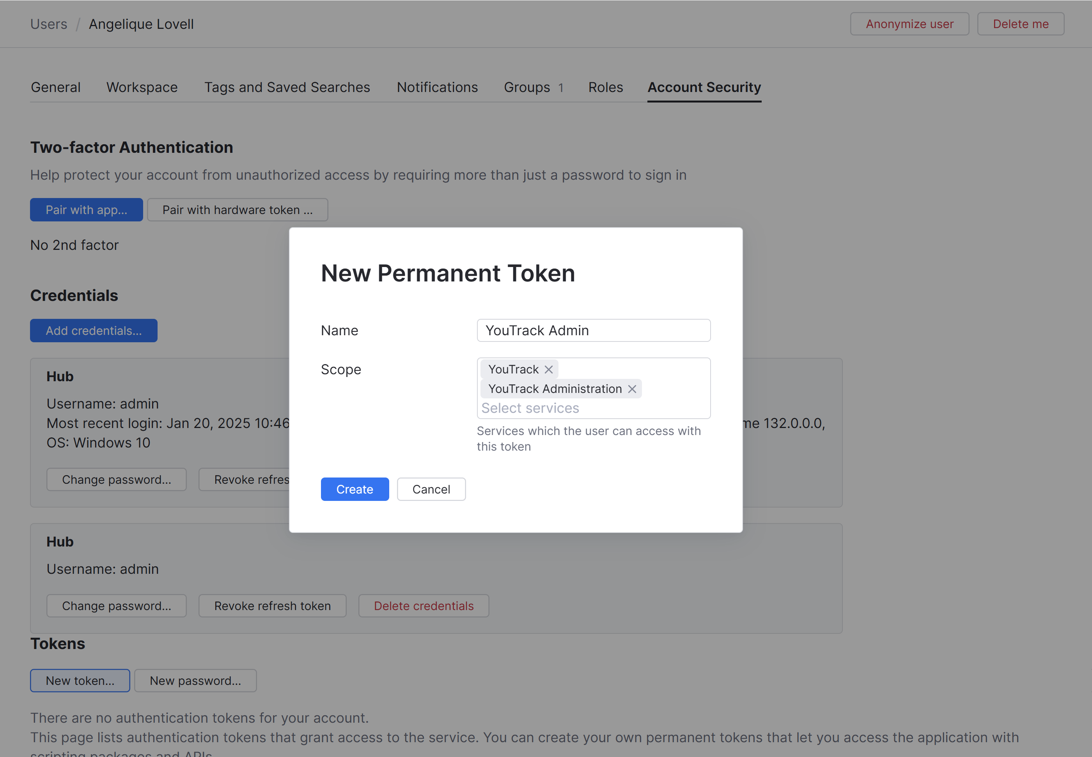Open the Roles tab
Image resolution: width=1092 pixels, height=757 pixels.
click(x=606, y=87)
